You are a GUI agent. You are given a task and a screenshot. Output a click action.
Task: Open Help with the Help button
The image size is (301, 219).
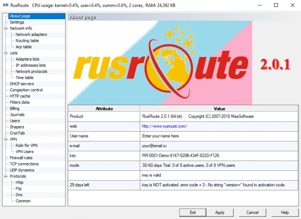click(285, 213)
